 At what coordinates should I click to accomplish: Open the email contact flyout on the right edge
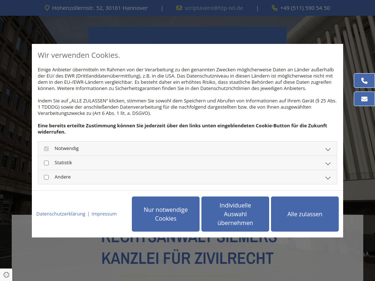(x=365, y=99)
